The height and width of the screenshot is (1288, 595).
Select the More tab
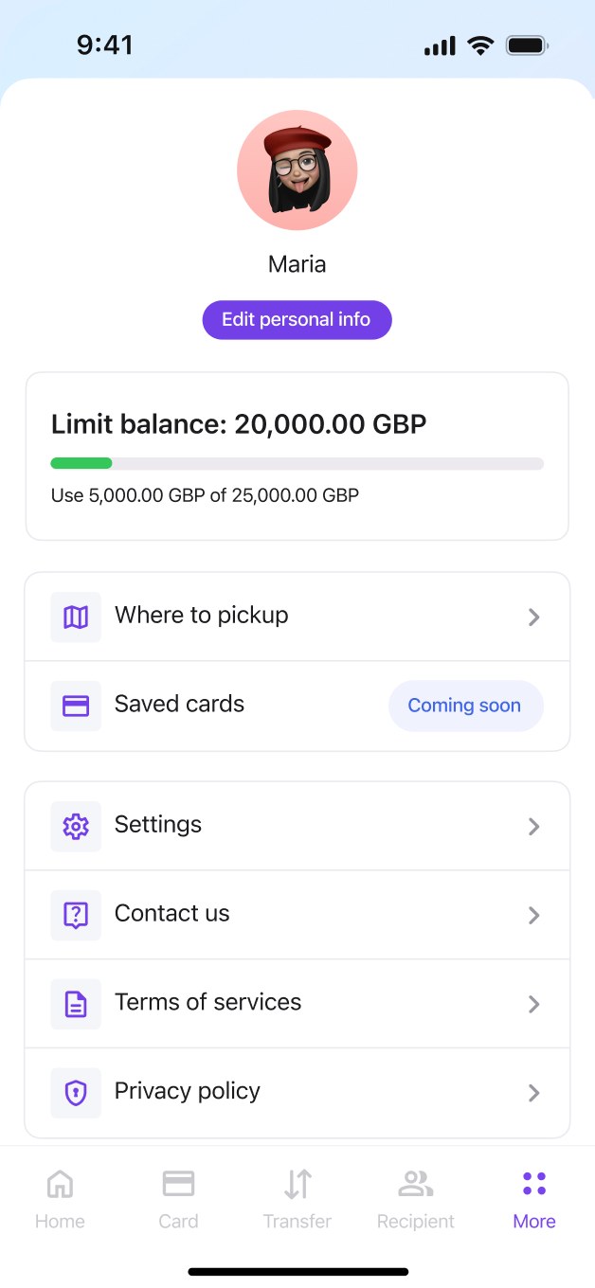pyautogui.click(x=534, y=1199)
